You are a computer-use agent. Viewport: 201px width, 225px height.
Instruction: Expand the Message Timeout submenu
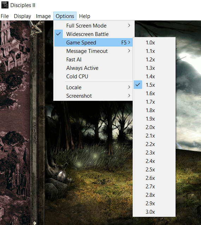(x=93, y=51)
